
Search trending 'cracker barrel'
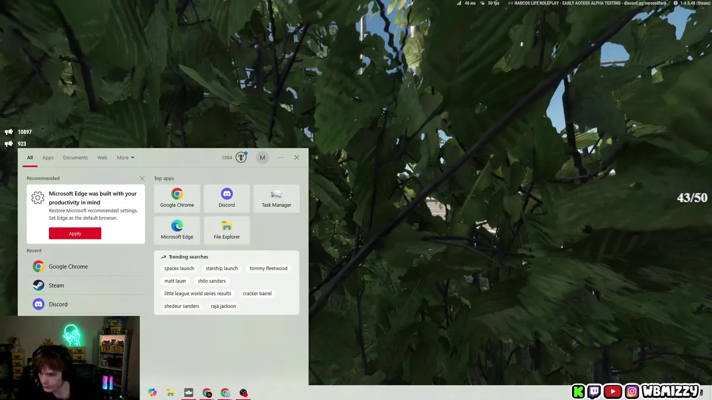pos(257,293)
